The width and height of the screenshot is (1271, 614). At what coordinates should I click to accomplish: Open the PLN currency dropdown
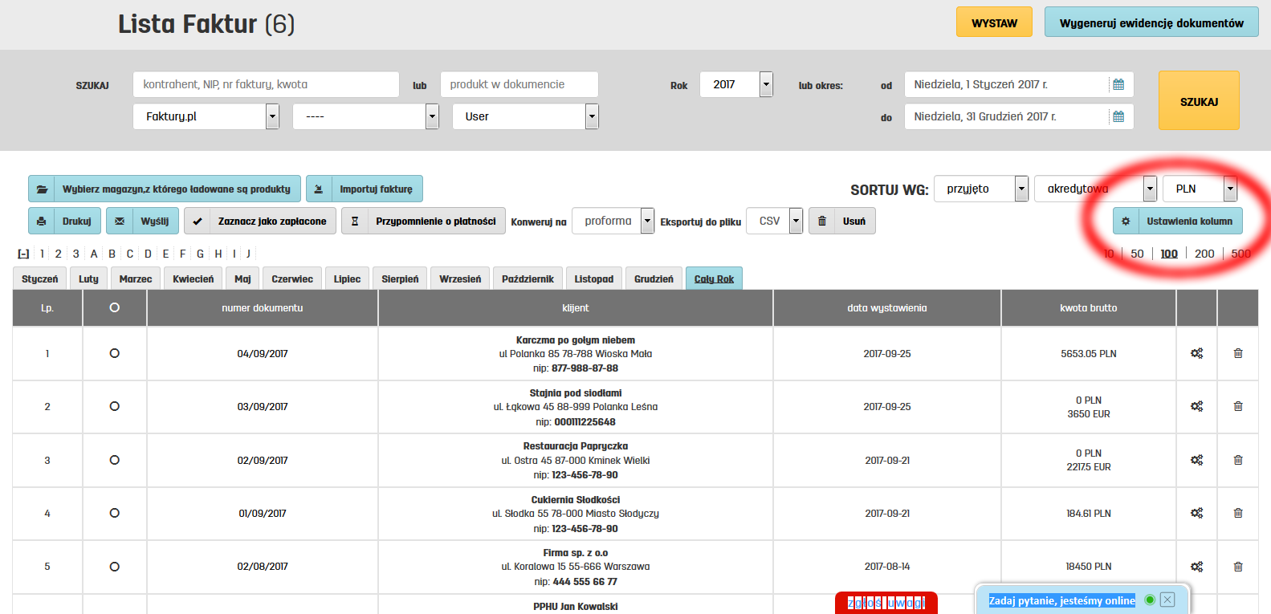[1229, 189]
